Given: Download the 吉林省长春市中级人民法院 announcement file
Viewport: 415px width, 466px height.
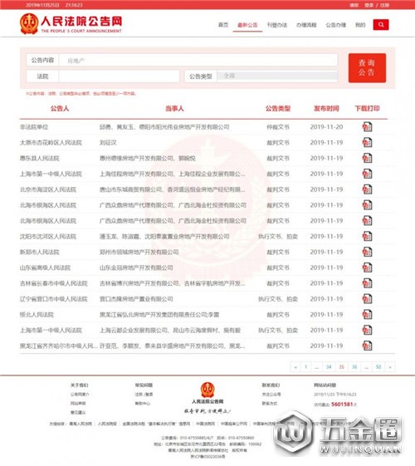Looking at the screenshot, I should [367, 283].
